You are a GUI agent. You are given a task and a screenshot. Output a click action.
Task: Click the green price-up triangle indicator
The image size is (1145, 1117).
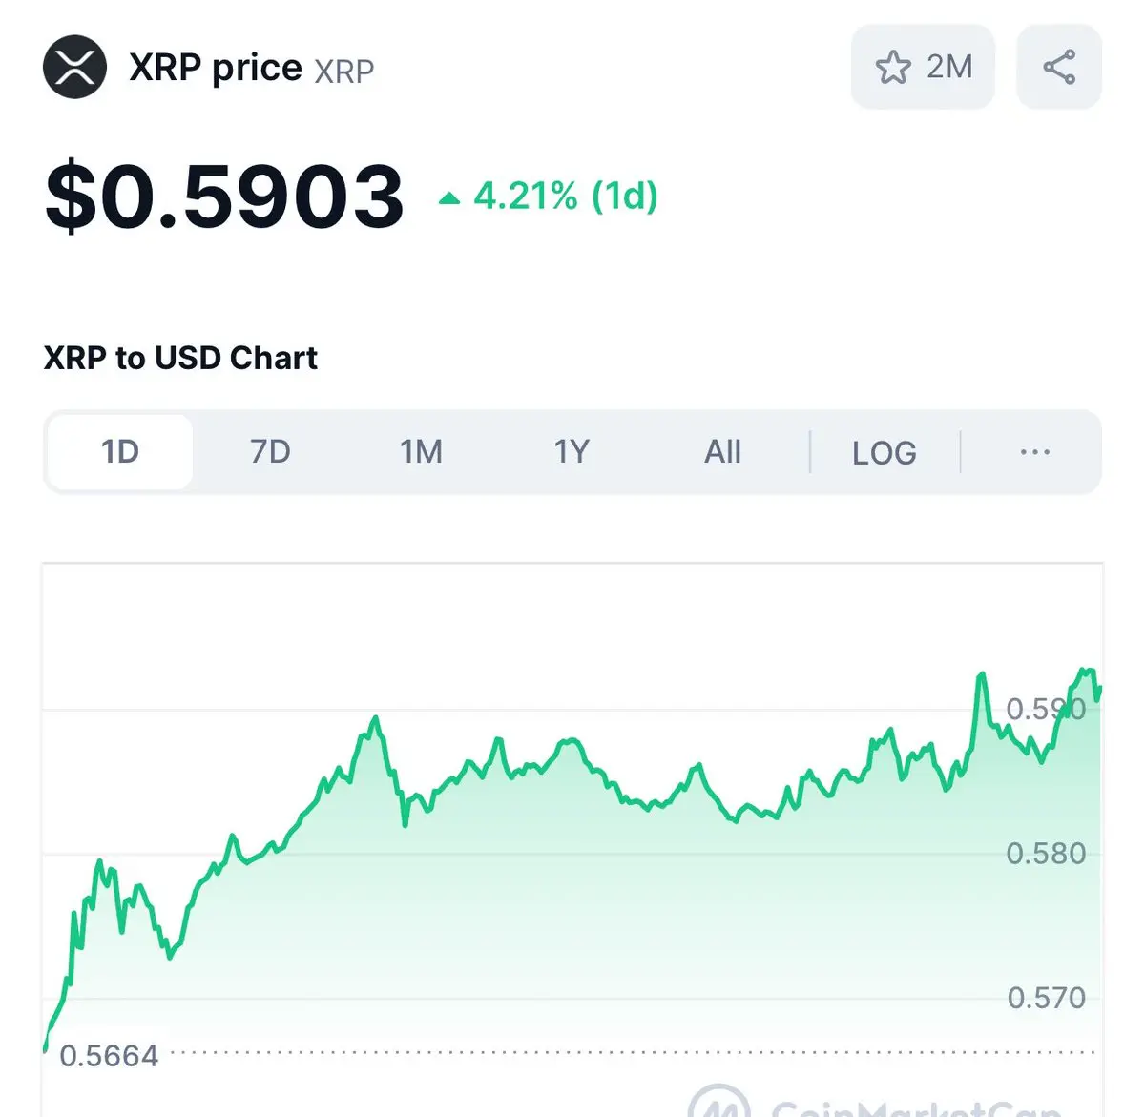pyautogui.click(x=449, y=198)
